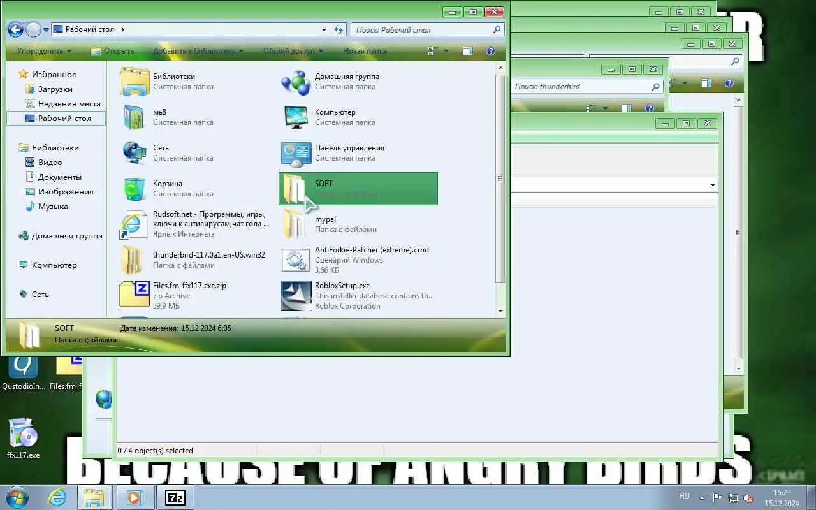Select Загрузки in the sidebar
This screenshot has height=510, width=816.
(x=48, y=89)
